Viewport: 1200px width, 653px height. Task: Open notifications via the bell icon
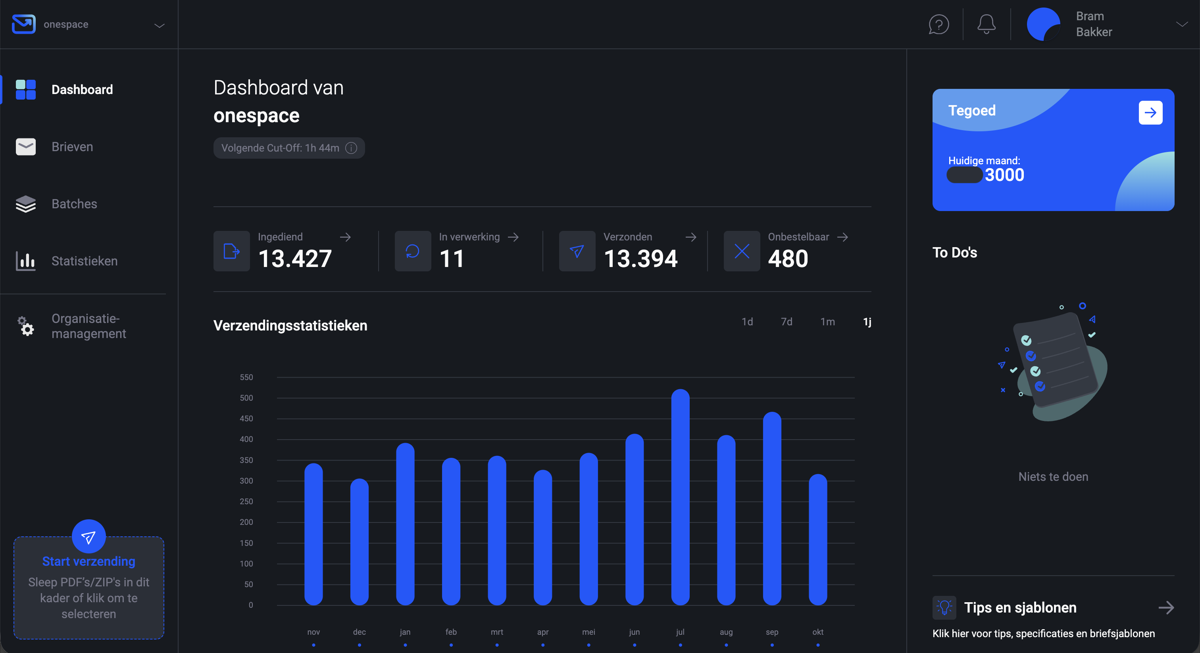986,24
